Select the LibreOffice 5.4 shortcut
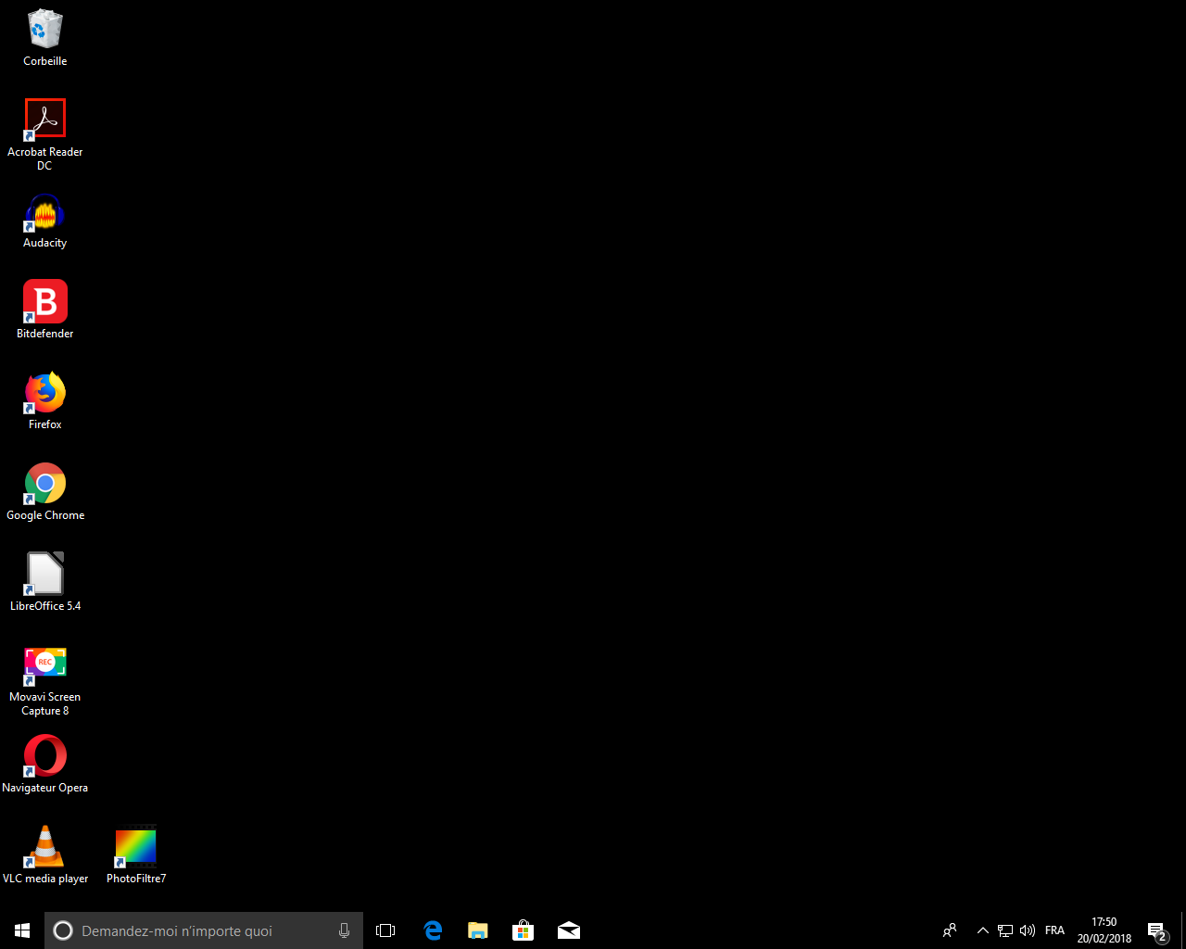The image size is (1186, 949). tap(44, 582)
